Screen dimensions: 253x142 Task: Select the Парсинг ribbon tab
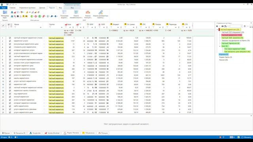[x=52, y=8]
